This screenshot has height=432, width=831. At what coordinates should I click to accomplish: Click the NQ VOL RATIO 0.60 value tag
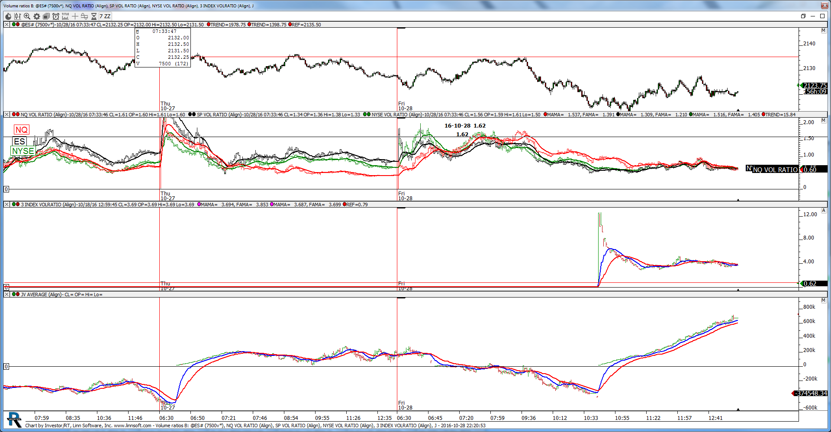pyautogui.click(x=815, y=170)
